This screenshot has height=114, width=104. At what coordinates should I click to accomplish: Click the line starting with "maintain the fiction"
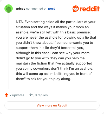coord(54,63)
